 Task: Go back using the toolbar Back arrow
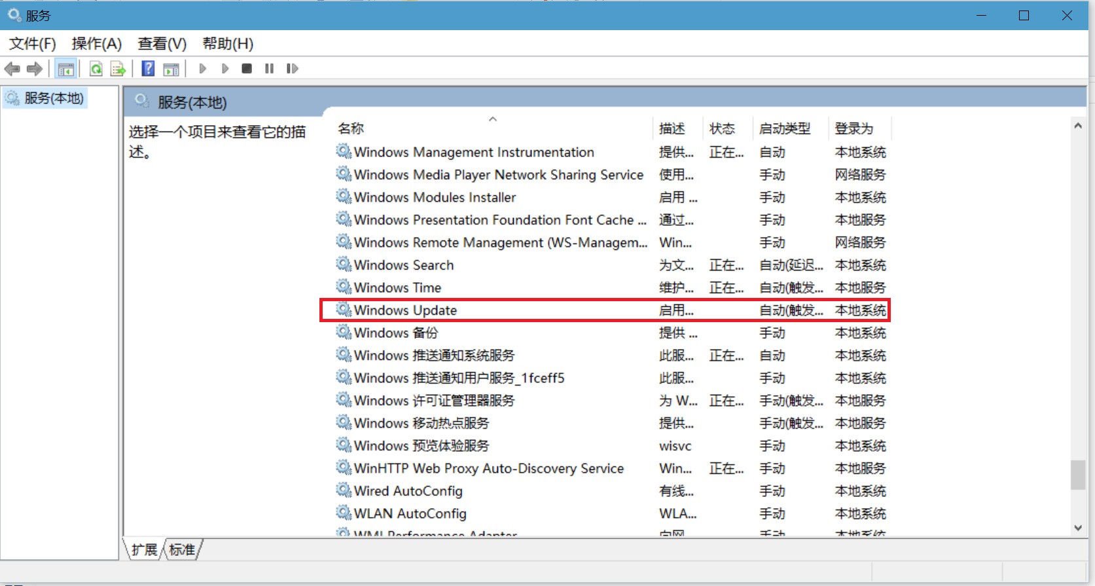pyautogui.click(x=12, y=68)
